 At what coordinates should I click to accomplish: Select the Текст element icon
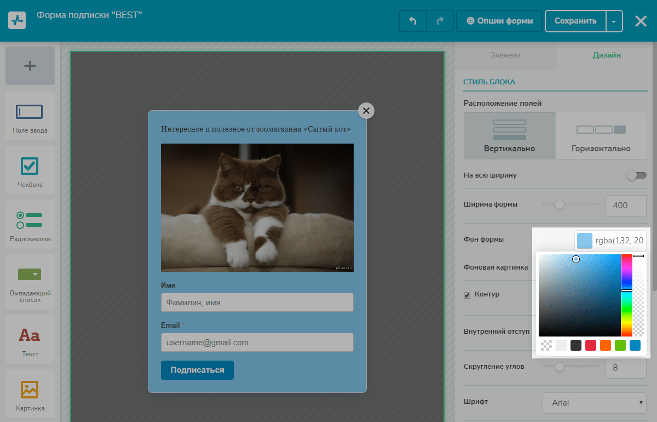click(x=30, y=335)
